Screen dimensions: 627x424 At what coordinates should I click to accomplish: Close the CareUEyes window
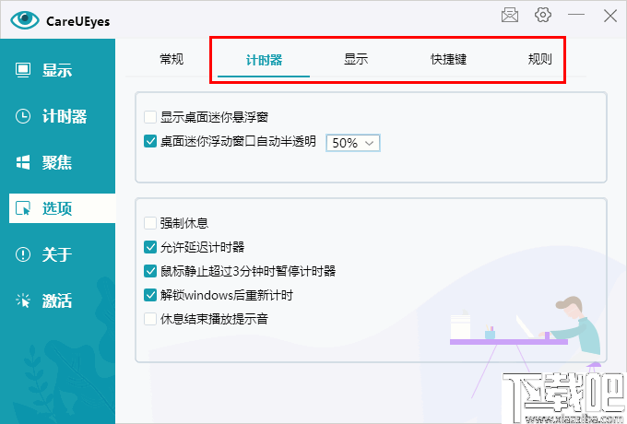click(610, 16)
